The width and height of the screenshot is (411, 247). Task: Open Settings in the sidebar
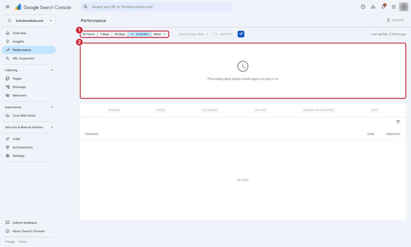(29, 156)
